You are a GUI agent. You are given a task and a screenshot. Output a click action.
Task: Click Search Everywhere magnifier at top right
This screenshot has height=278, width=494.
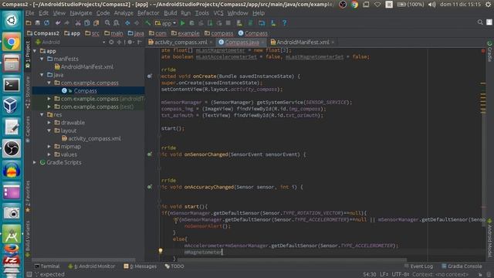[x=480, y=22]
